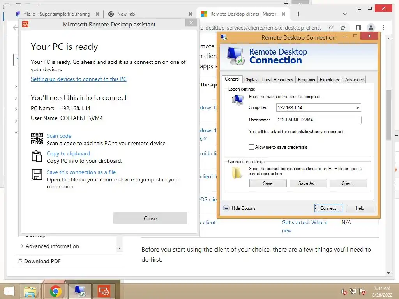Switch to file.io browser tab
The width and height of the screenshot is (399, 299).
[x=57, y=14]
